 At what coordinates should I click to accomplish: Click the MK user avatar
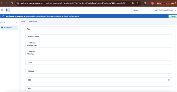pos(156,10)
